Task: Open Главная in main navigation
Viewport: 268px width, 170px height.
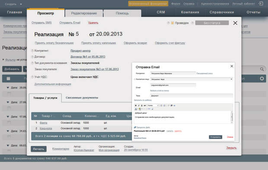Action: 15,12
